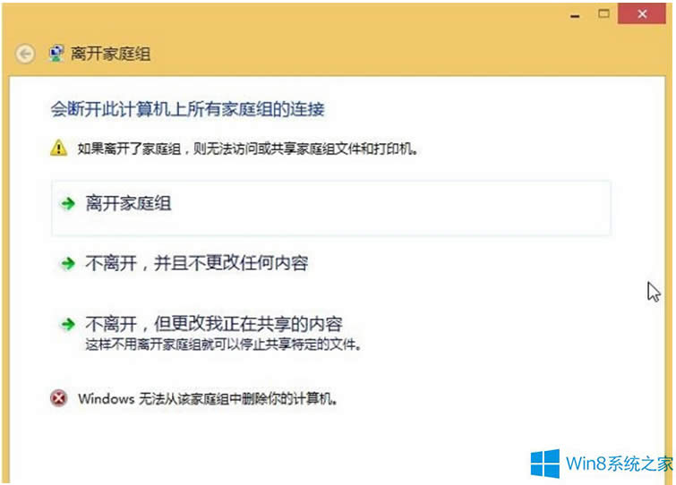This screenshot has height=485, width=676.
Task: Click the heading 会断开此计算机上所有家庭组的连接
Action: pyautogui.click(x=188, y=109)
